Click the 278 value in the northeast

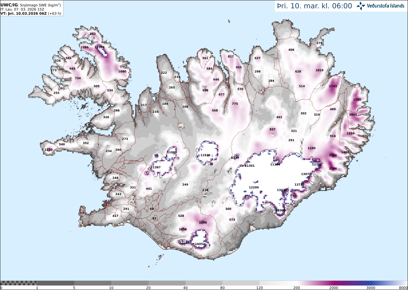pos(319,43)
